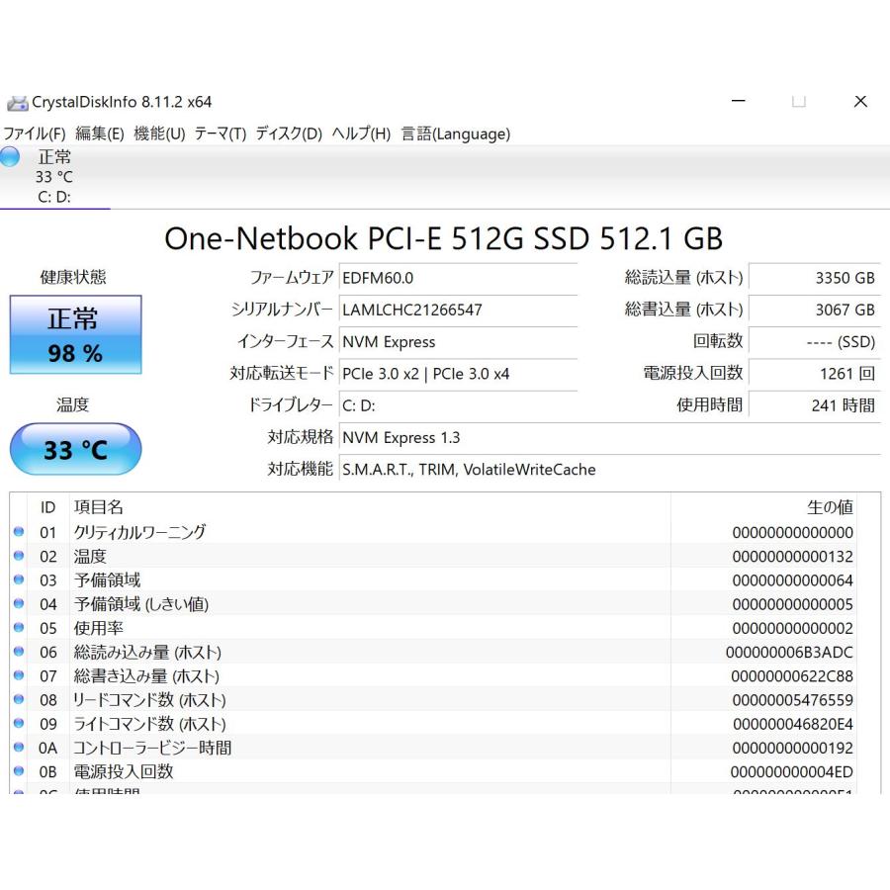Click raw value 00000000622C88

792,676
